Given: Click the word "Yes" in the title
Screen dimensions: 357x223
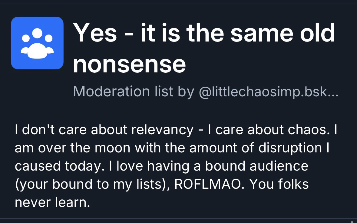Looking at the screenshot, I should (x=95, y=33).
